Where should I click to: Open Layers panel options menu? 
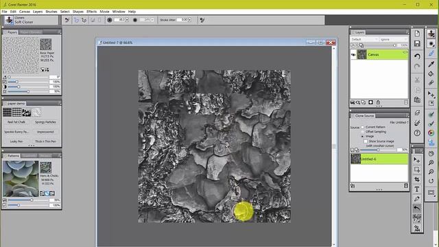click(407, 32)
